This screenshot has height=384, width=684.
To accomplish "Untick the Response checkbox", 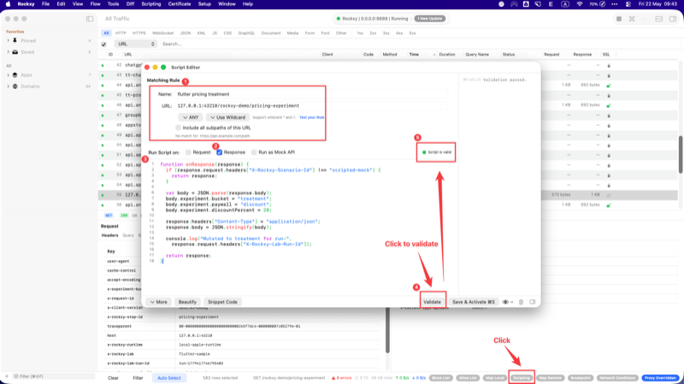I will pos(220,152).
